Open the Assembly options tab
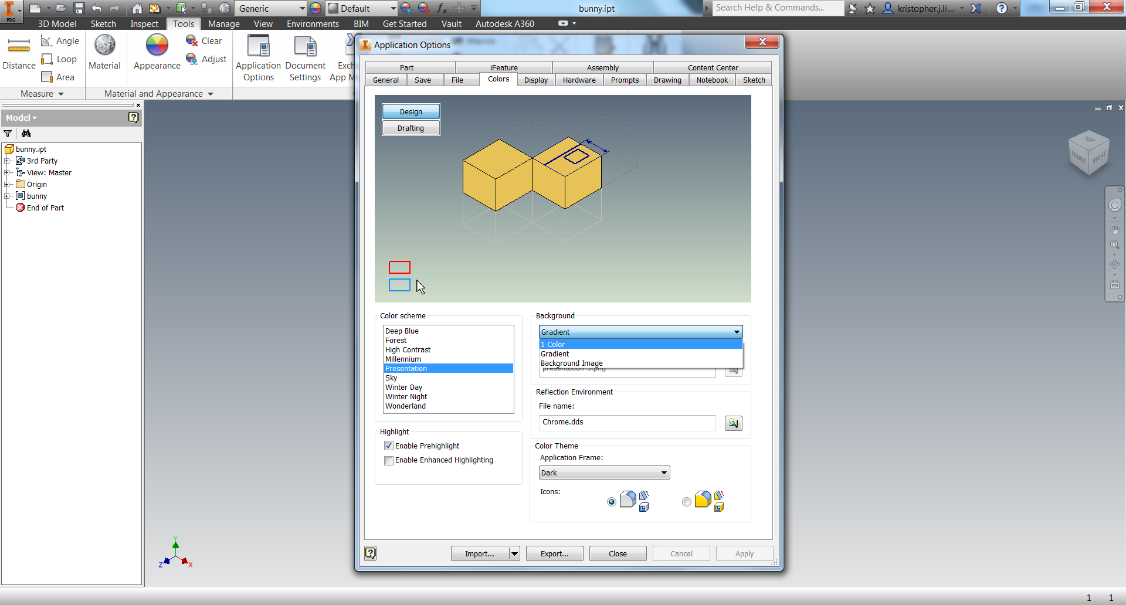The image size is (1126, 605). coord(602,67)
